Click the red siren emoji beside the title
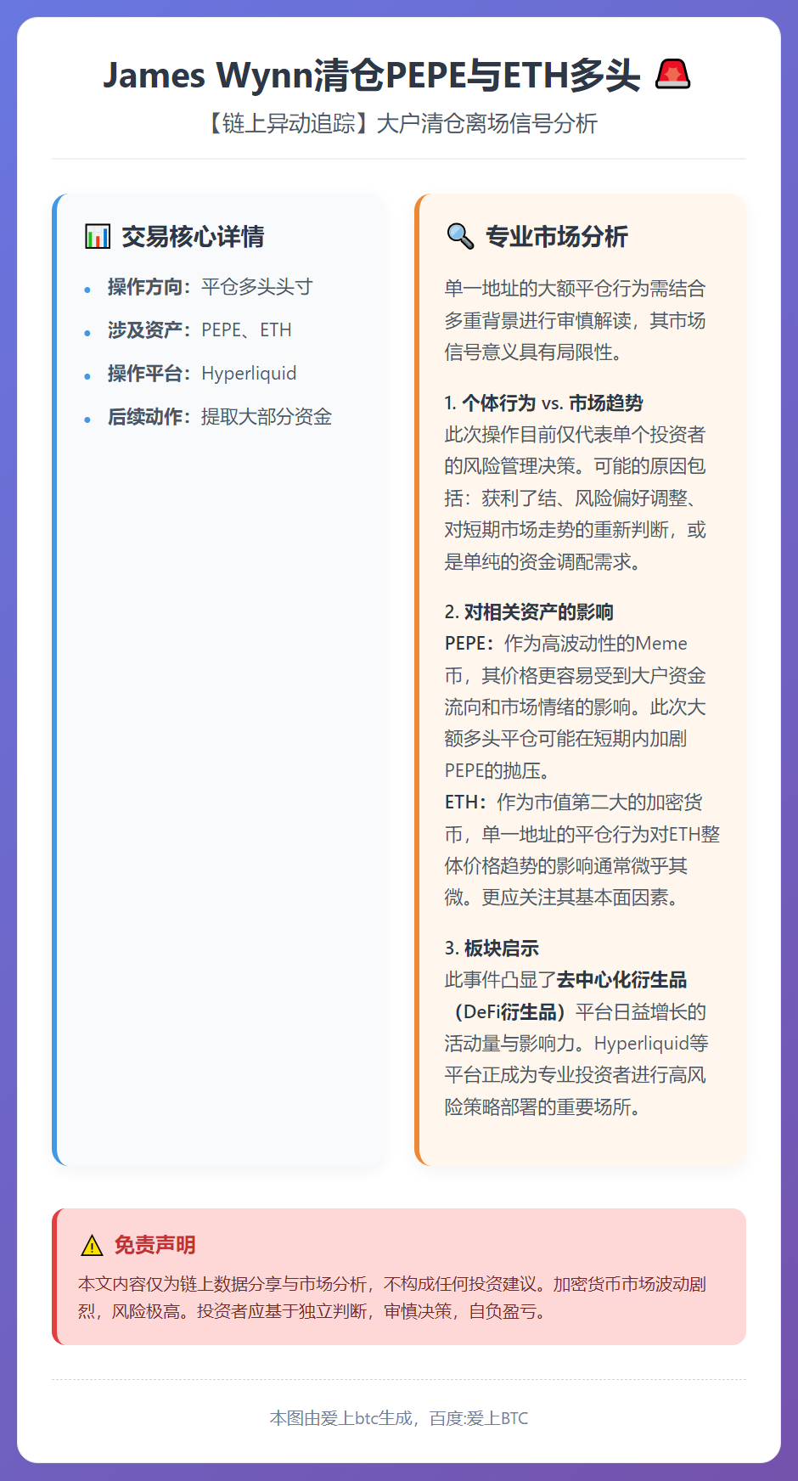 pos(673,75)
